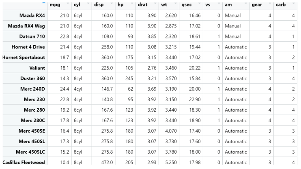This screenshot has height=169, width=301.
Task: Select the Valiant row header
Action: [x=25, y=68]
